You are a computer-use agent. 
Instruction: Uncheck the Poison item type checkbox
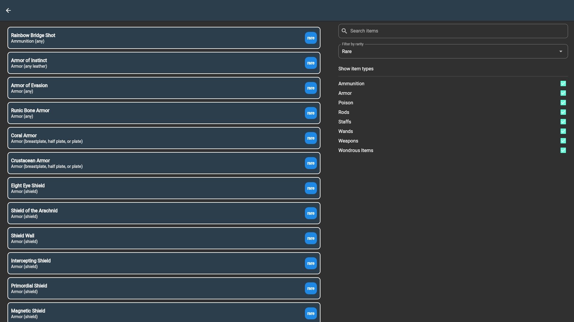coord(563,103)
